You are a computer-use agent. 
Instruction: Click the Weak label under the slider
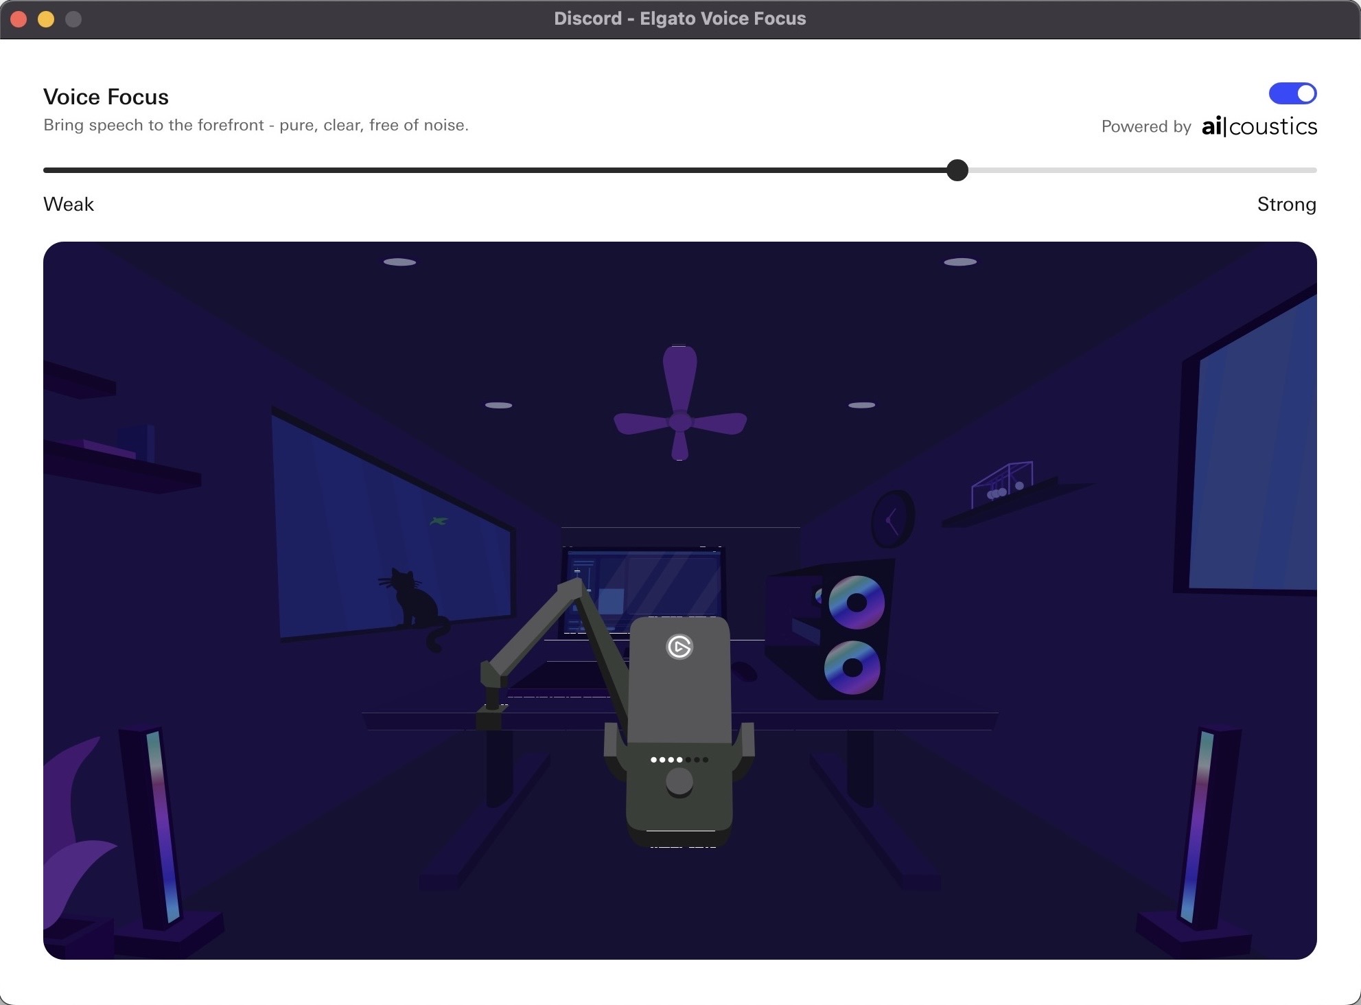(x=69, y=205)
